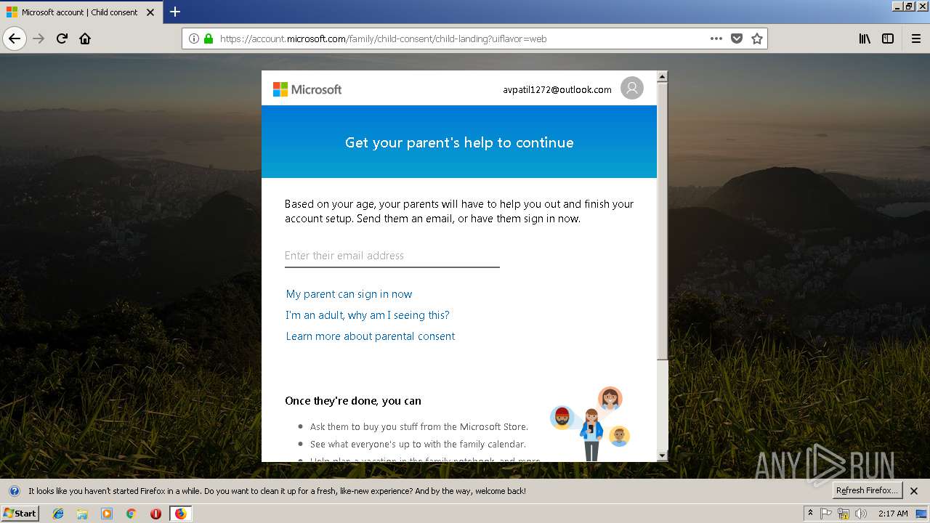Save page to Pocket
Image resolution: width=930 pixels, height=523 pixels.
pos(737,38)
